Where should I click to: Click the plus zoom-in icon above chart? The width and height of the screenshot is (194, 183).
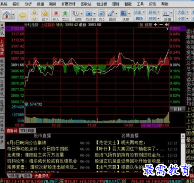point(156,25)
